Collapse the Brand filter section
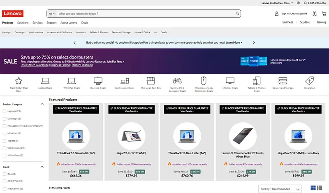Image resolution: width=329 pixels, height=193 pixels. 42,167
